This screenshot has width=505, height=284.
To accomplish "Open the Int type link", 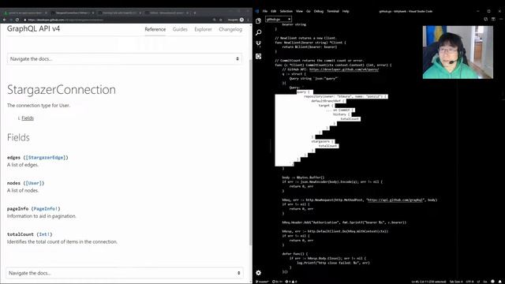I will [x=44, y=234].
